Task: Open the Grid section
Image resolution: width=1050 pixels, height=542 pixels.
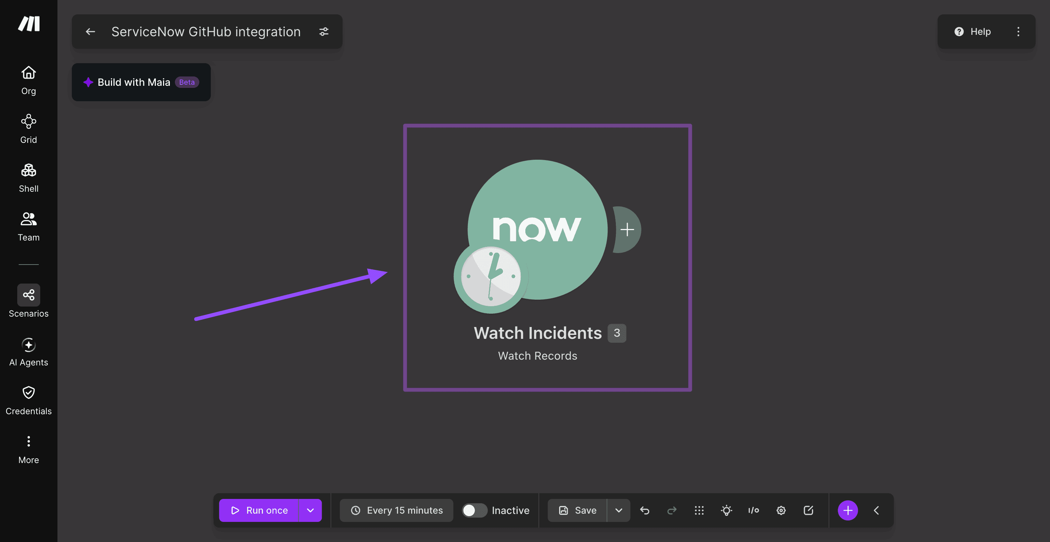Action: tap(28, 129)
